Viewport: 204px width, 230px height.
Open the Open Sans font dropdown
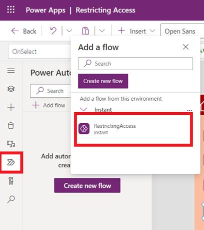[182, 31]
